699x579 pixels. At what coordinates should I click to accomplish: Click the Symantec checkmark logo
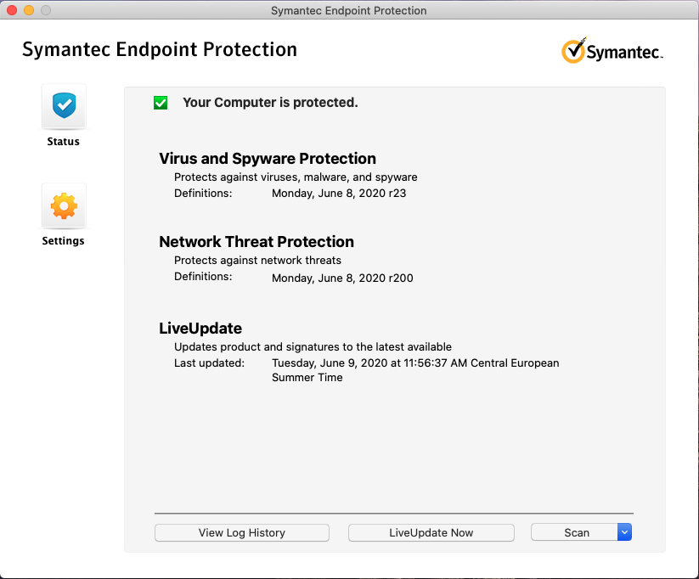tap(573, 50)
